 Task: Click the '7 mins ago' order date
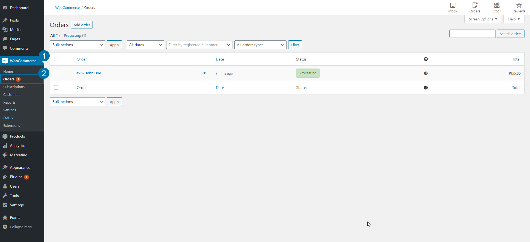pyautogui.click(x=224, y=73)
